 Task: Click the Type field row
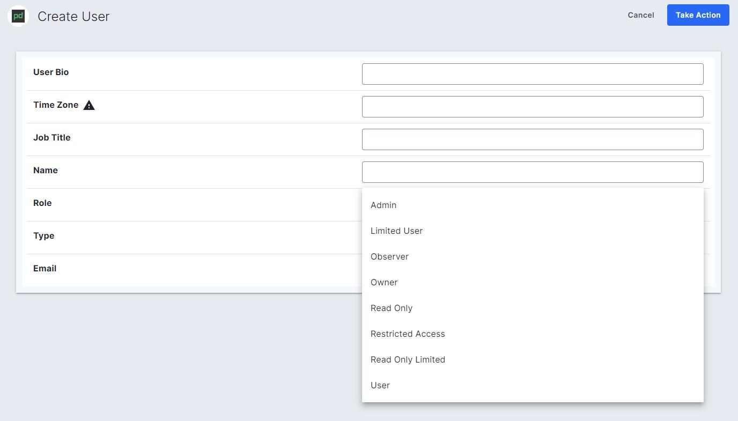point(43,235)
